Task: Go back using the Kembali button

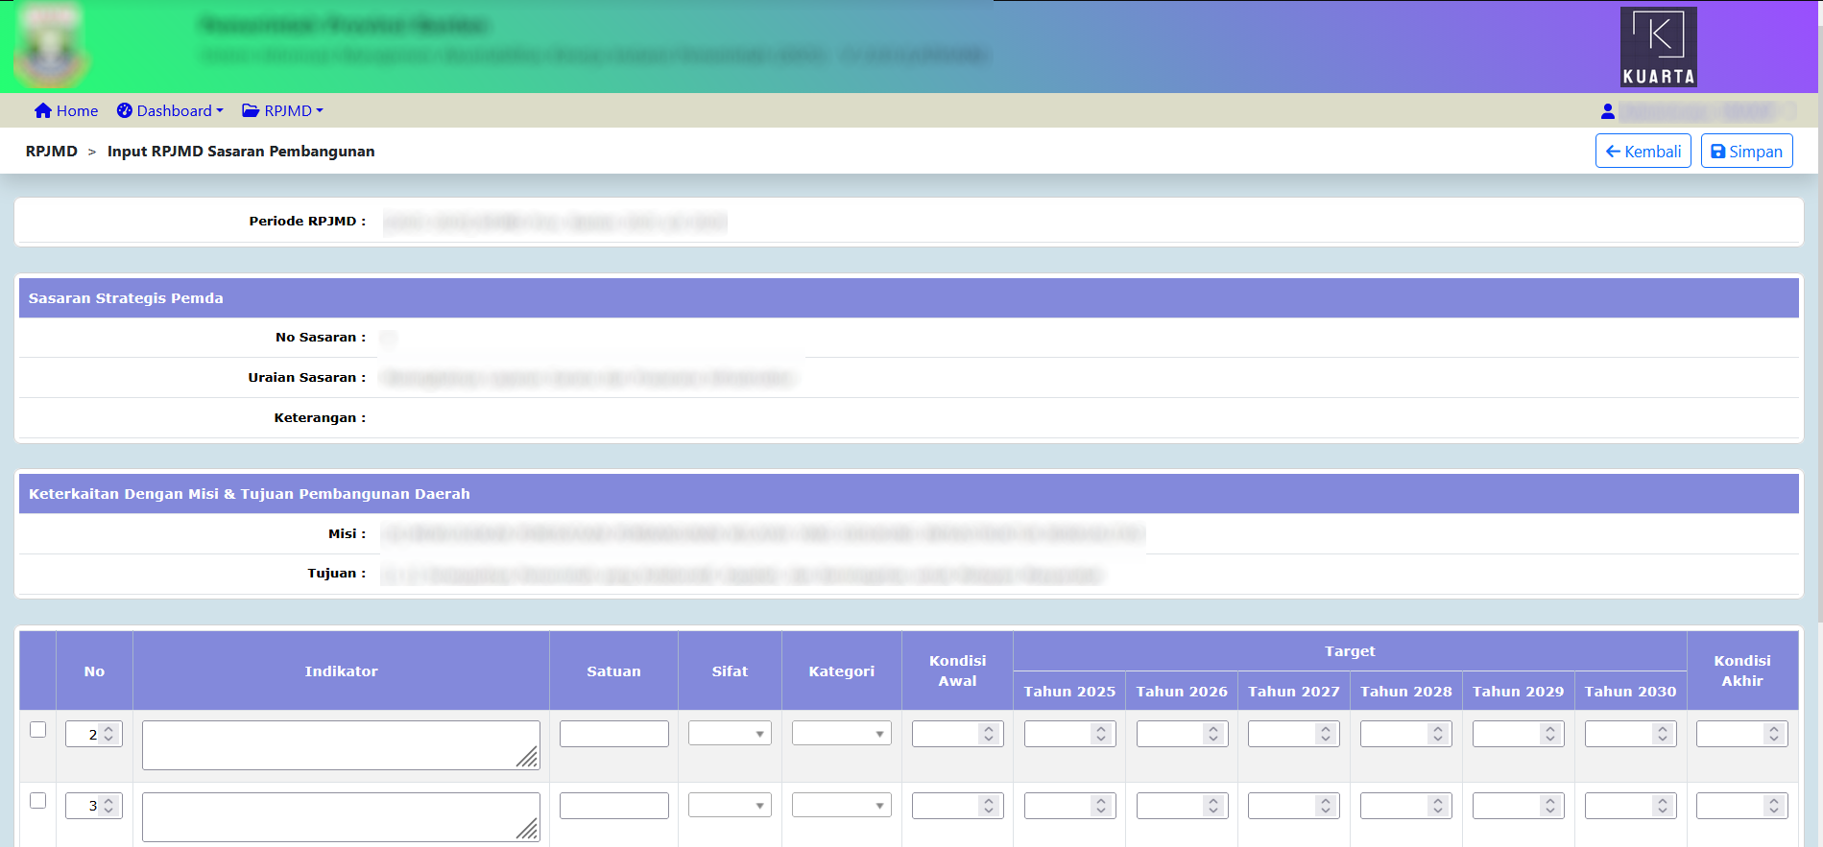Action: click(x=1643, y=152)
